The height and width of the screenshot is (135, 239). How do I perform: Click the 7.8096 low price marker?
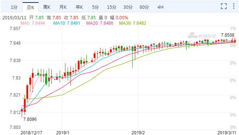(x=30, y=119)
